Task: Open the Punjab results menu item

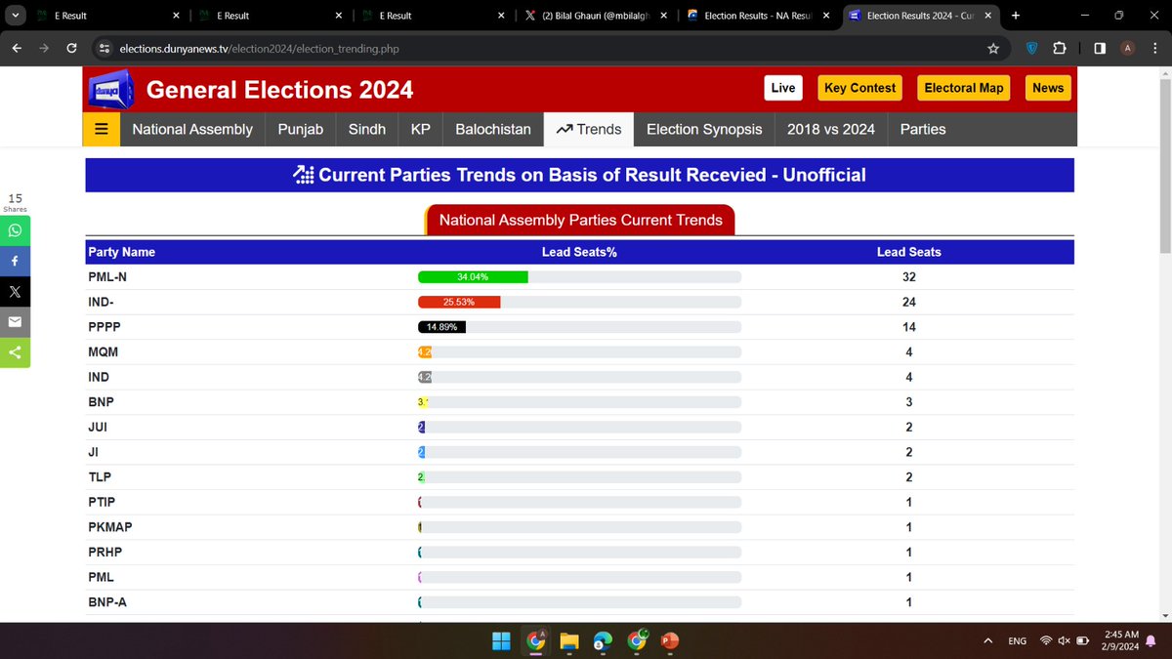Action: 300,129
